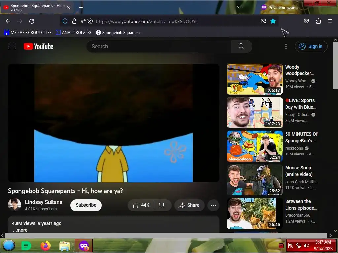Open a new tab with the plus button

[x=81, y=8]
